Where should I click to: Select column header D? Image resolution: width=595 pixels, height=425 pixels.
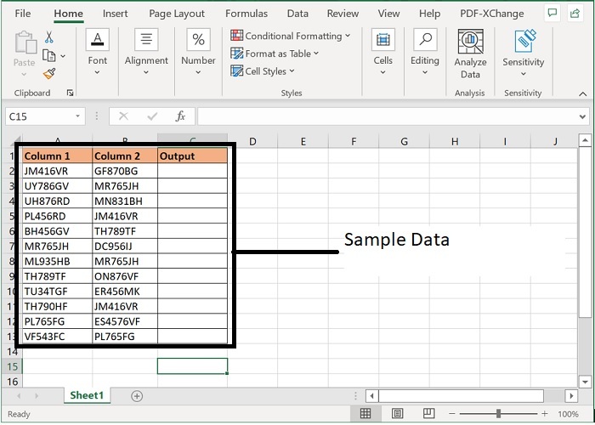point(252,141)
